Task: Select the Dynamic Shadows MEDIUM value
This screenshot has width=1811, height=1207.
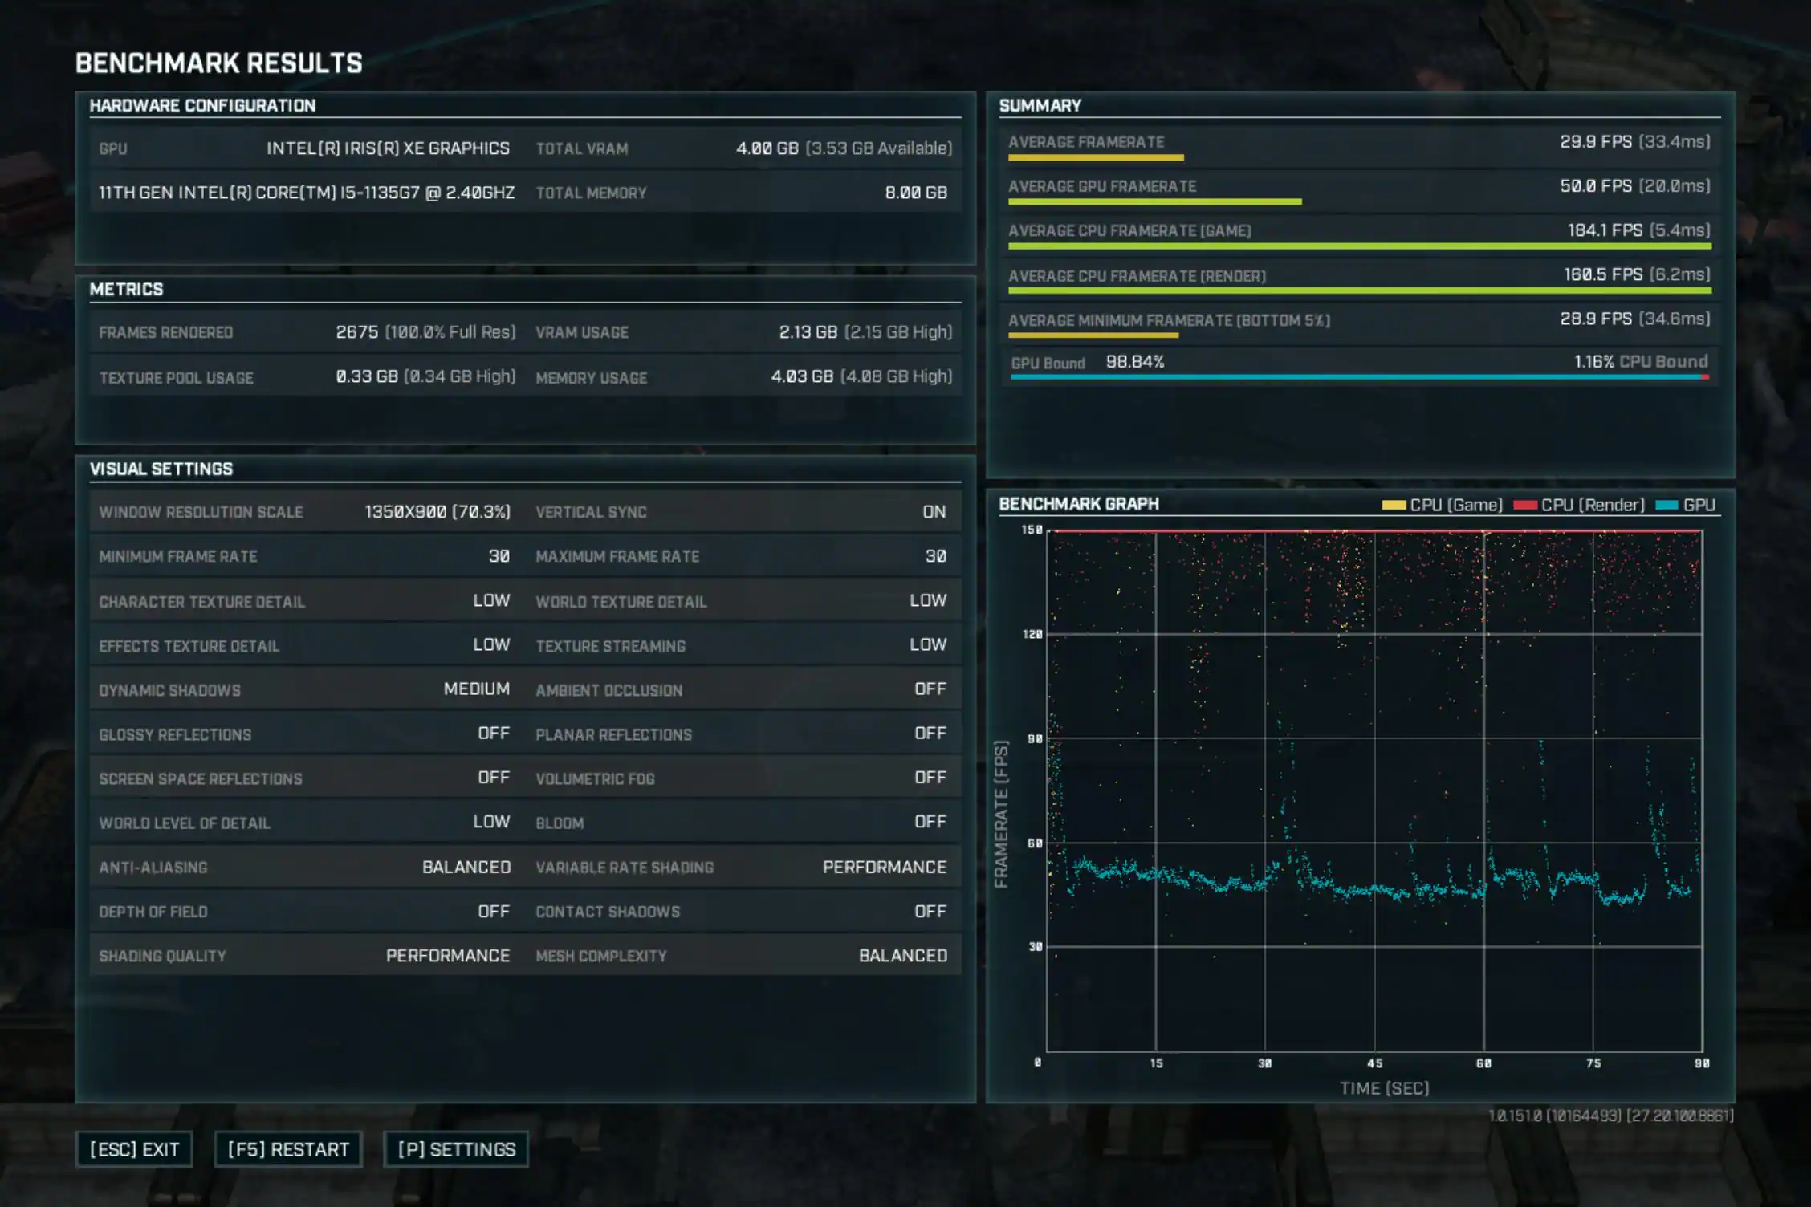Action: (476, 689)
